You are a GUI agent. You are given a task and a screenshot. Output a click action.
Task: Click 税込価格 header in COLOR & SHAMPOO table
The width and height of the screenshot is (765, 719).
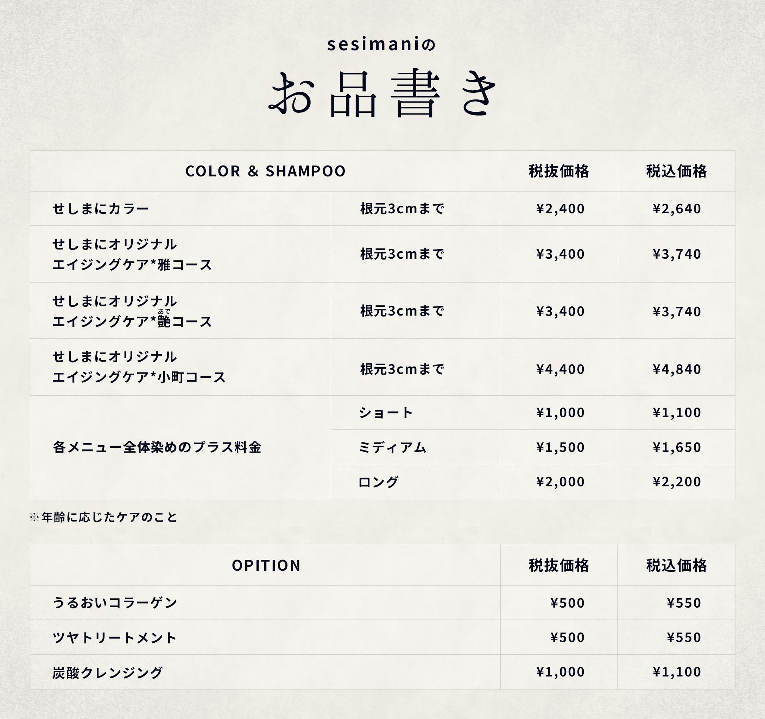tap(676, 171)
